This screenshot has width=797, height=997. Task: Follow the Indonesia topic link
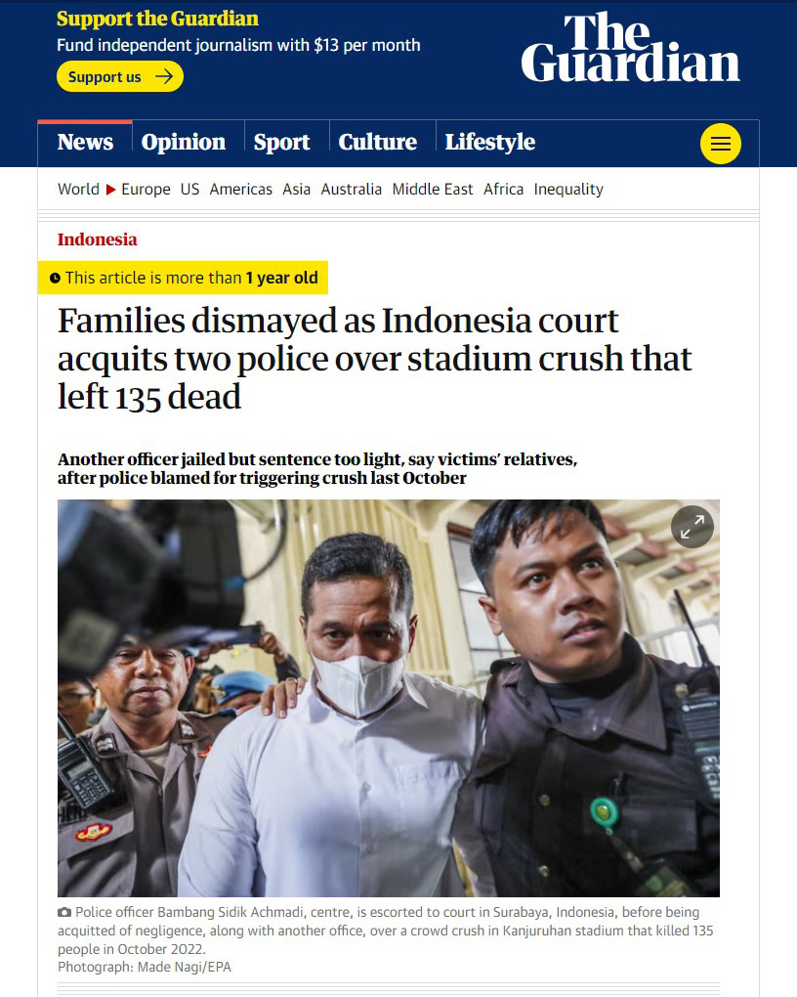pos(98,239)
